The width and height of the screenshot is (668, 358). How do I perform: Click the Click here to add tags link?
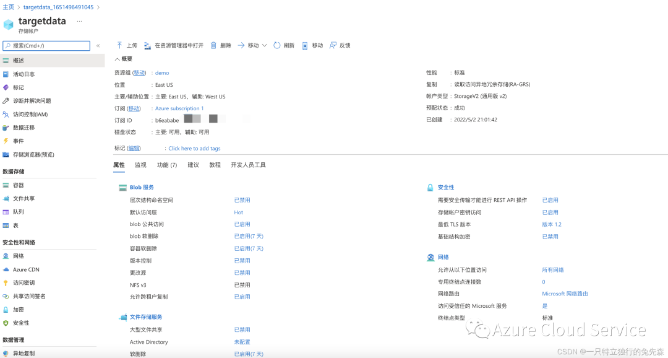coord(194,149)
